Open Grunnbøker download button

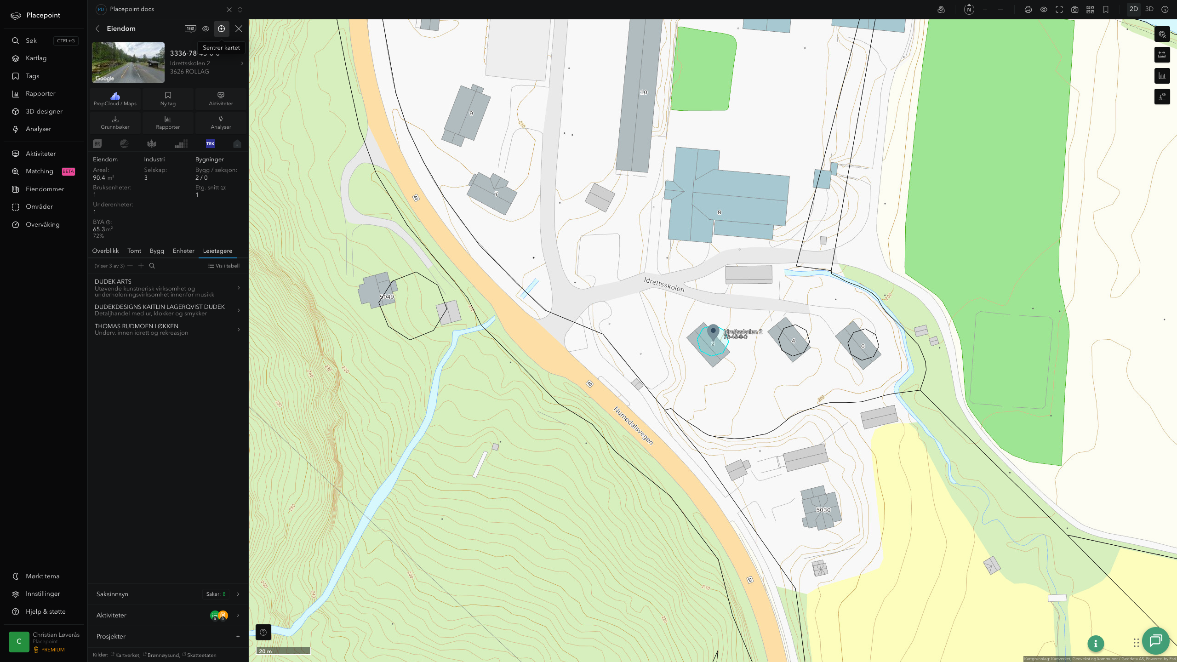click(x=115, y=122)
